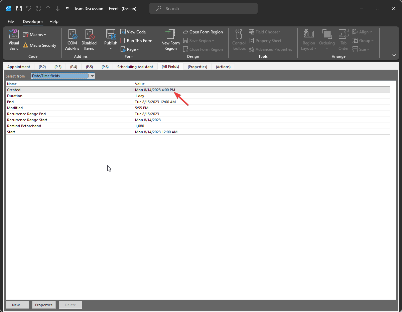Open COM Add-Ins dialog
This screenshot has width=402, height=312.
tap(72, 39)
